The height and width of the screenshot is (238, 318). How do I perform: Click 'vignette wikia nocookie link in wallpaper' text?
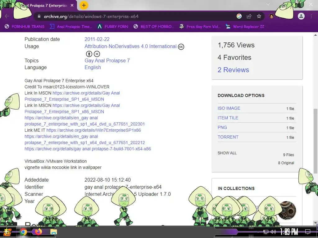[x=63, y=167]
